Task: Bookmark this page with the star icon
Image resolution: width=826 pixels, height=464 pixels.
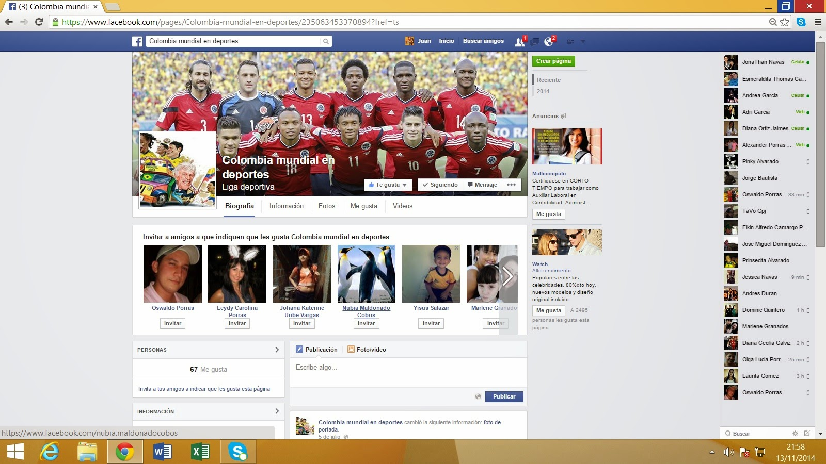Action: [x=785, y=22]
